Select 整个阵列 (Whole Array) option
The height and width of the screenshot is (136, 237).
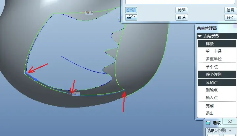click(217, 75)
